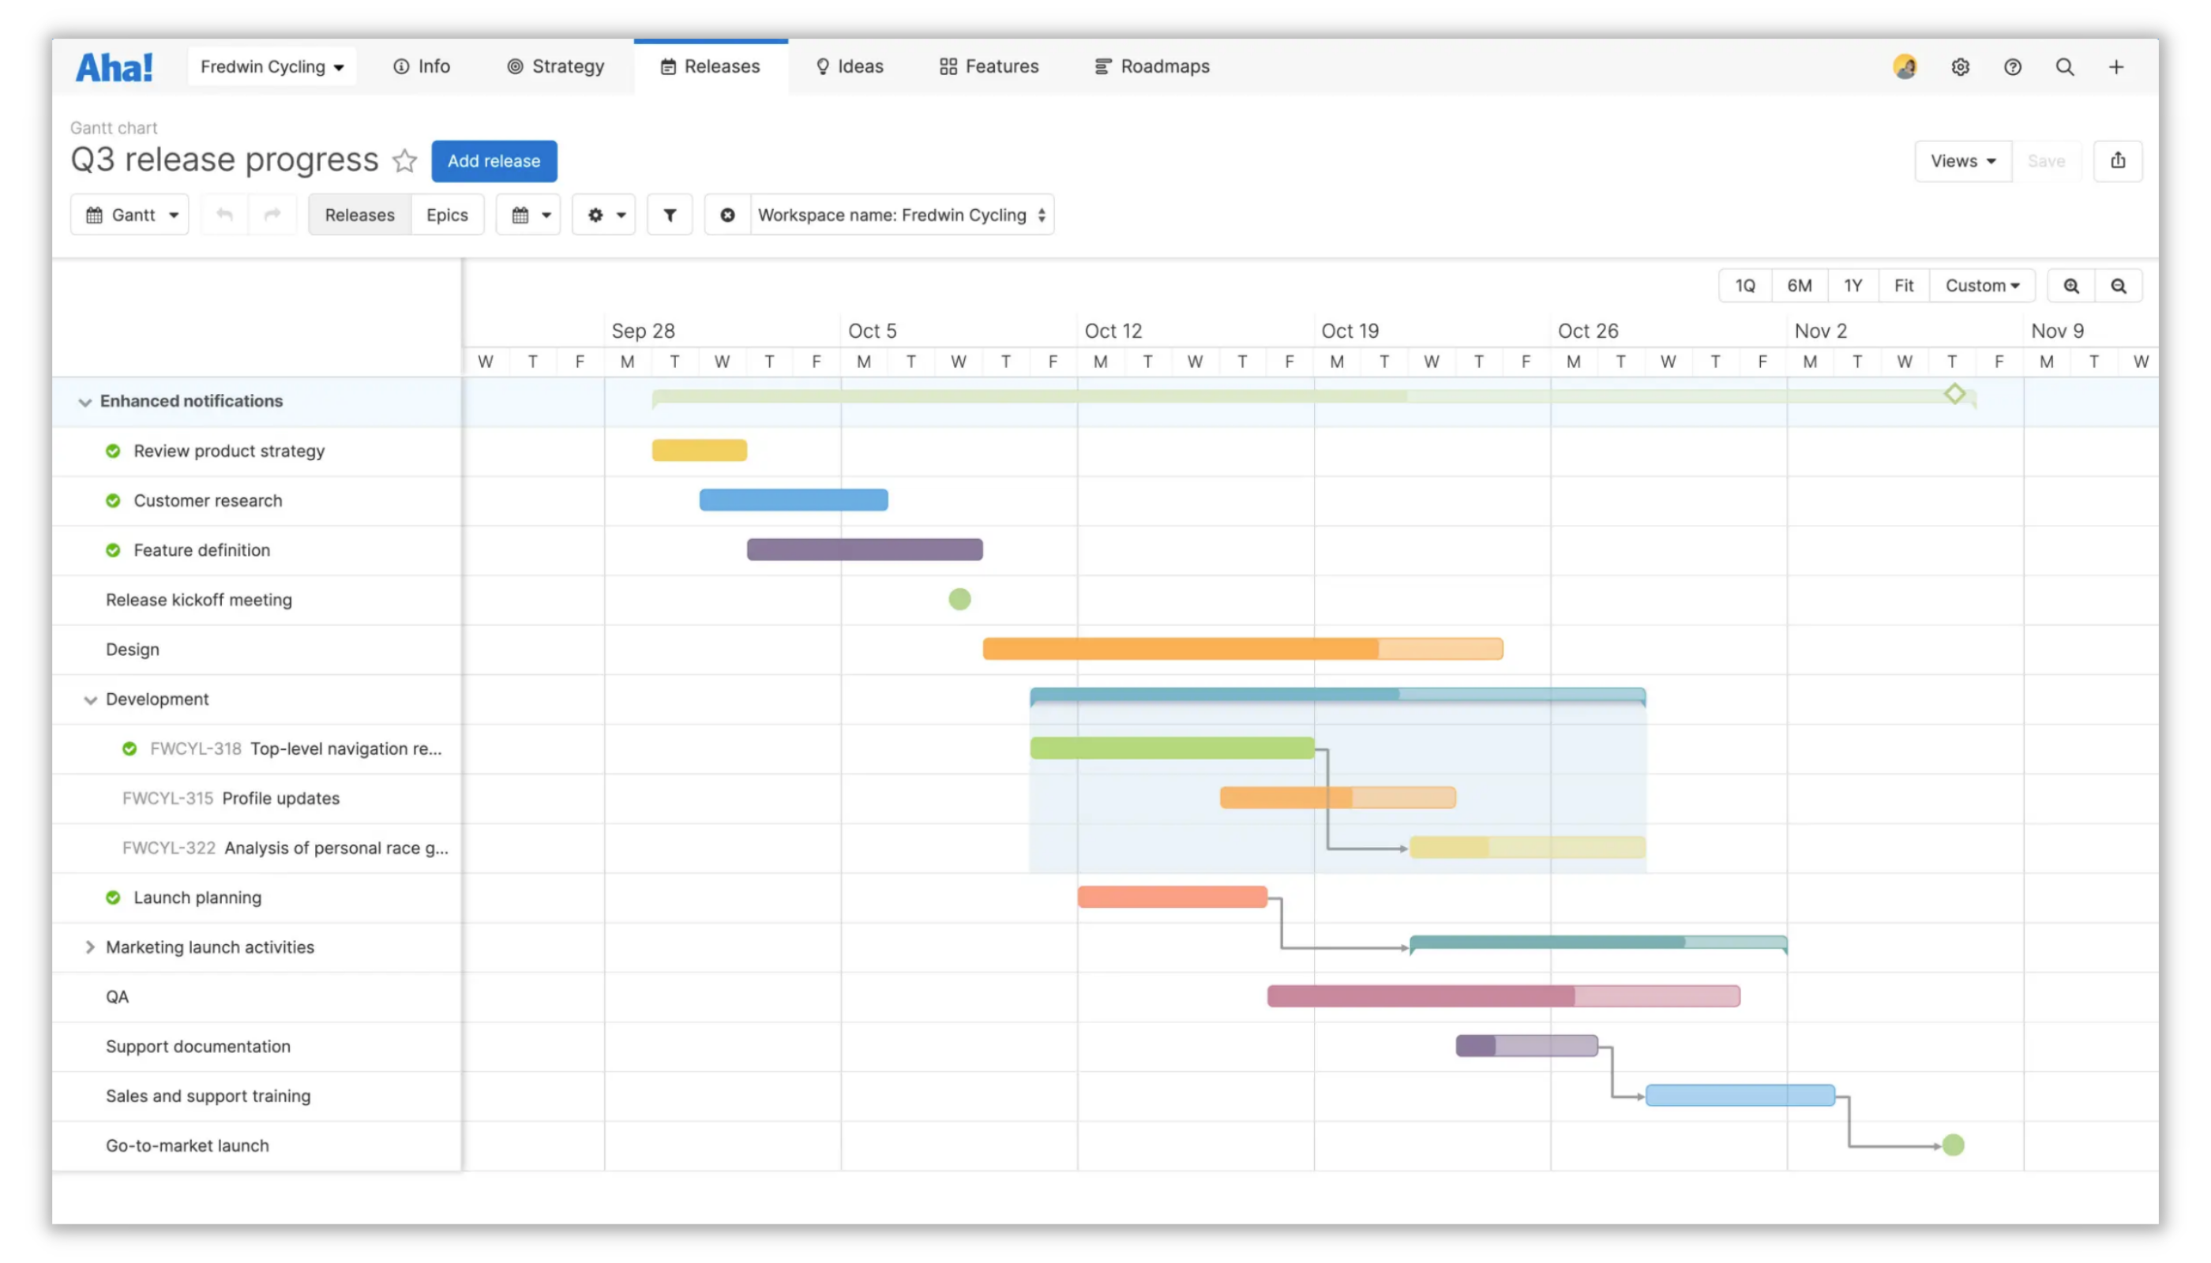The image size is (2211, 1263).
Task: Click Feature definition completed checkmark
Action: tap(113, 550)
